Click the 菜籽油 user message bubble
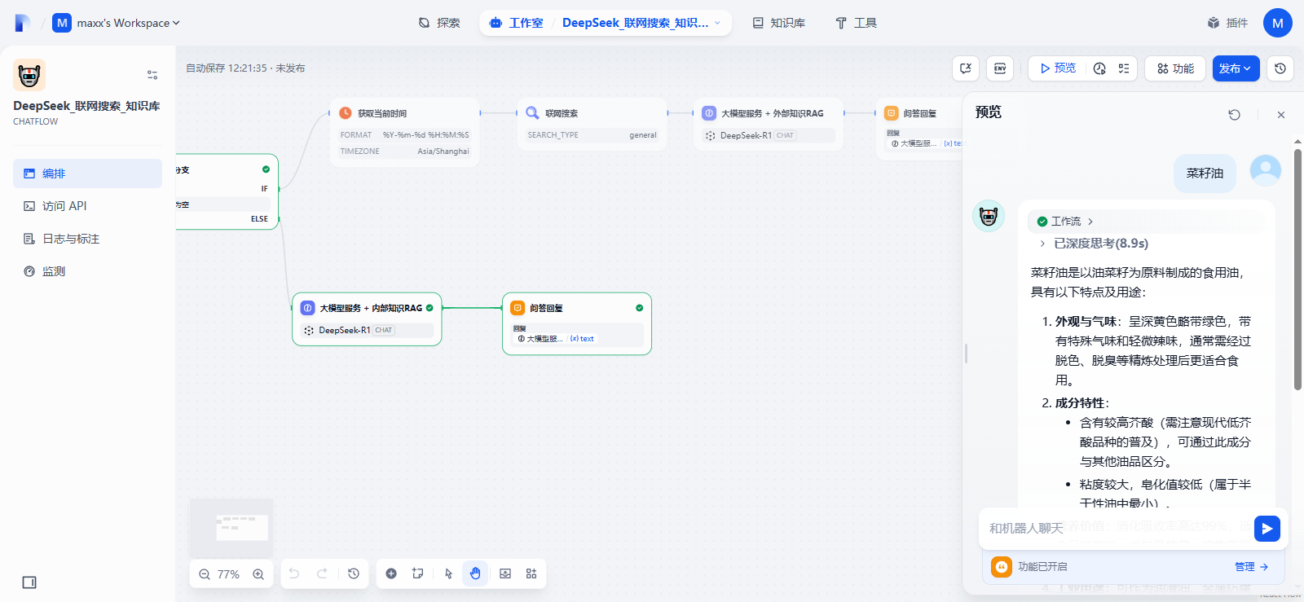1304x602 pixels. (1205, 174)
